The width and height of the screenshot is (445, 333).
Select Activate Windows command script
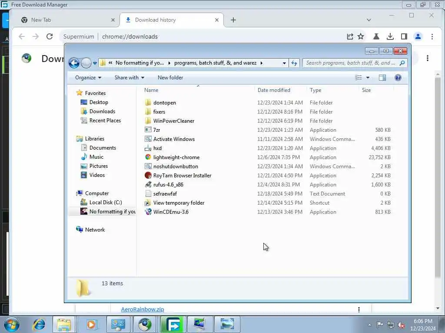(x=174, y=139)
